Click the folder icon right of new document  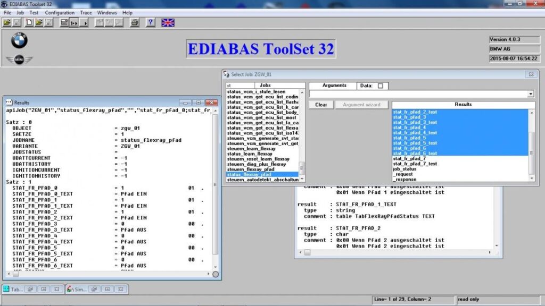pos(38,23)
